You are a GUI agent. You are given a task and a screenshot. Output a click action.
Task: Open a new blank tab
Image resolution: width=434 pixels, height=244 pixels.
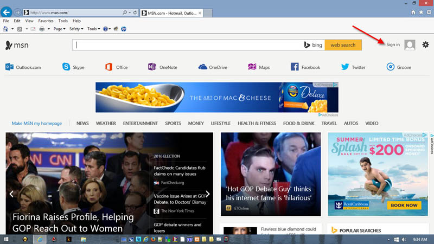pos(208,13)
